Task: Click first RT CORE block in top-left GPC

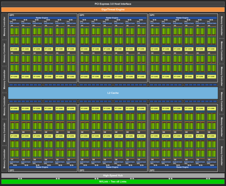Action: click(15, 49)
